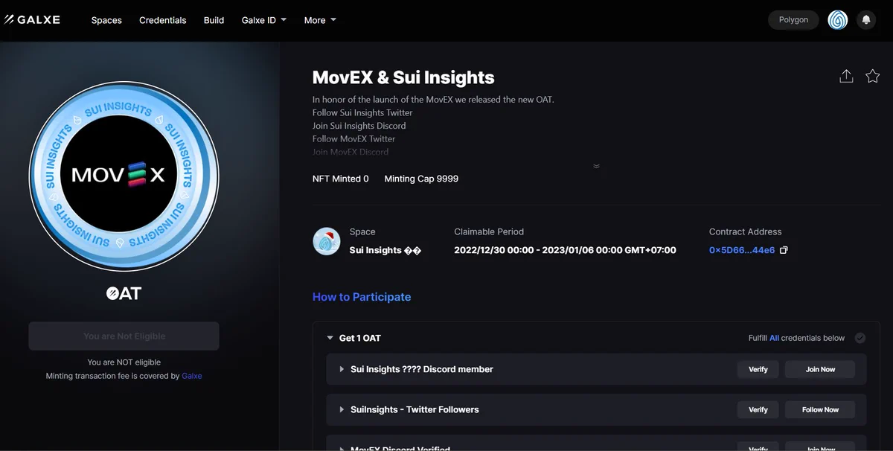Screen dimensions: 893x451
Task: Click the NFT Minted 0 text
Action: [x=341, y=179]
